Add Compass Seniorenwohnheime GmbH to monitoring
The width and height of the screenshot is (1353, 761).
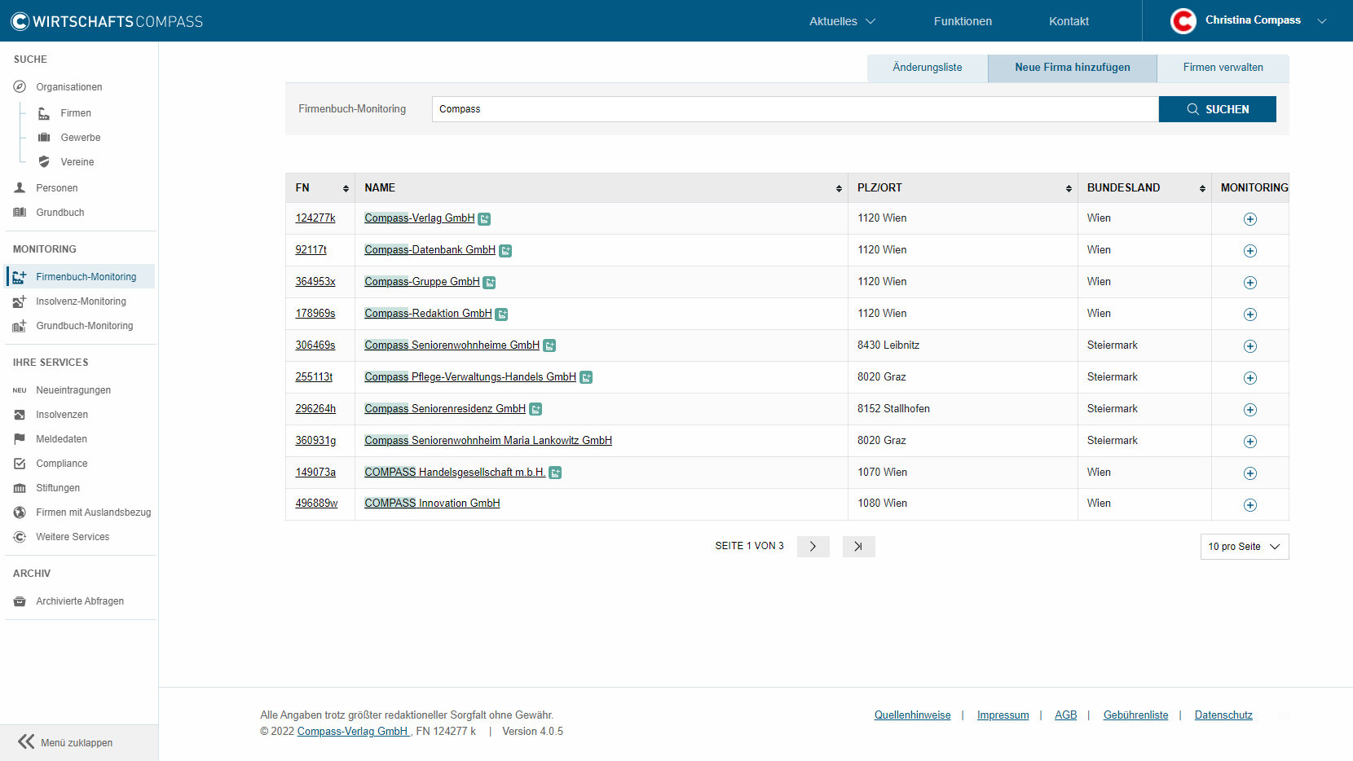click(x=1249, y=346)
